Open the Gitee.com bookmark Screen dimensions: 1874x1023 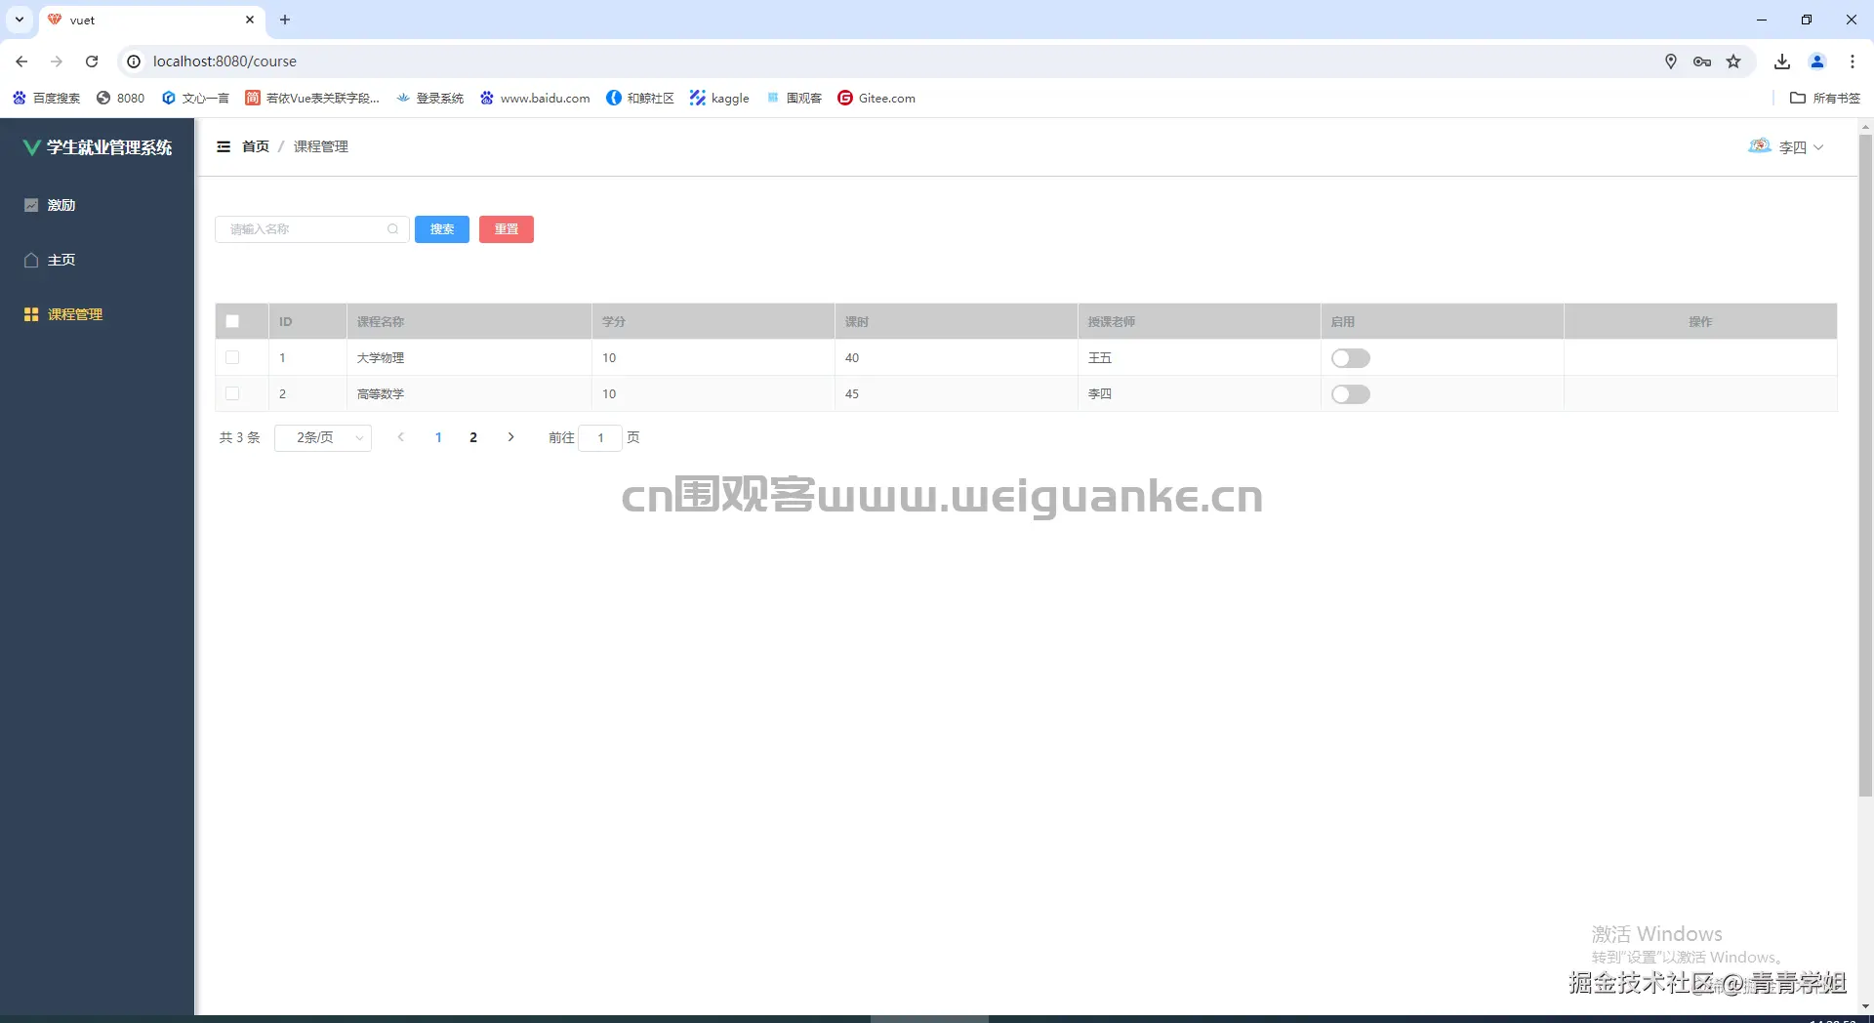click(876, 98)
